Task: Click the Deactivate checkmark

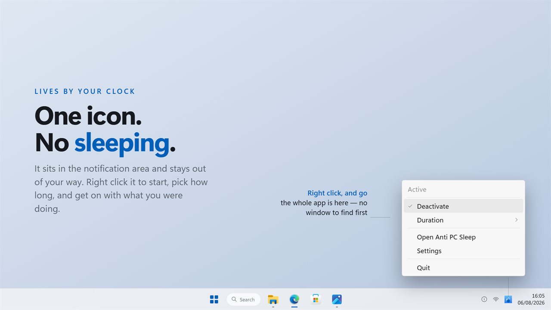Action: 410,206
